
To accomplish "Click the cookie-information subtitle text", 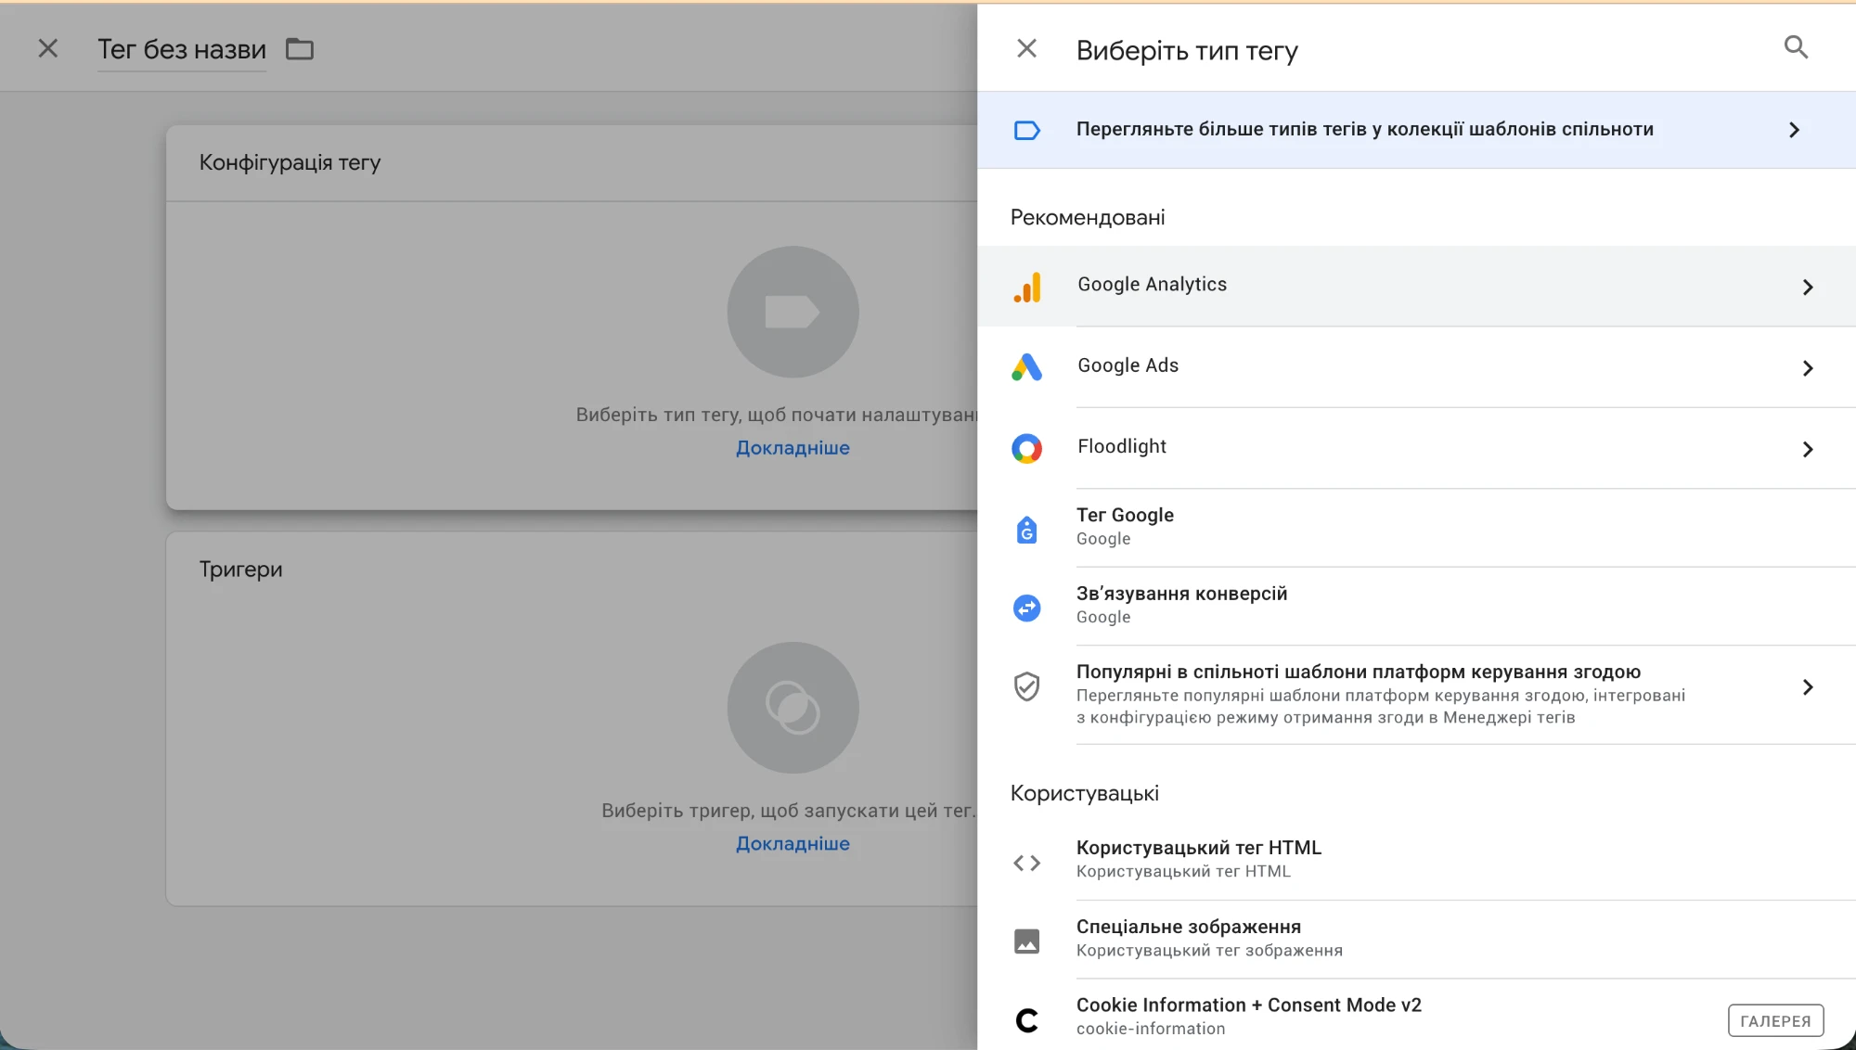I will pos(1151,1029).
